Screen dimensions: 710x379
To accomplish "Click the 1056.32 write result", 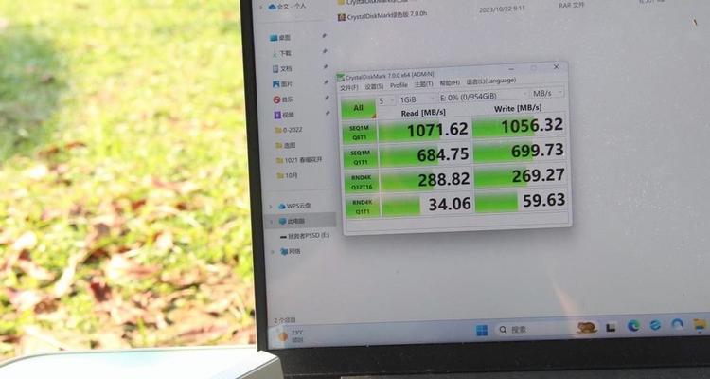I will [519, 126].
